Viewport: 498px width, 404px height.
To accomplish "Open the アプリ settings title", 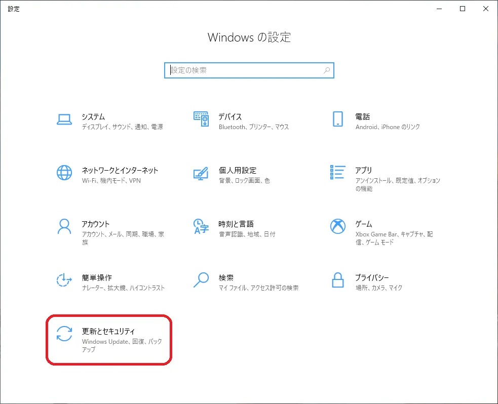I will tap(363, 170).
